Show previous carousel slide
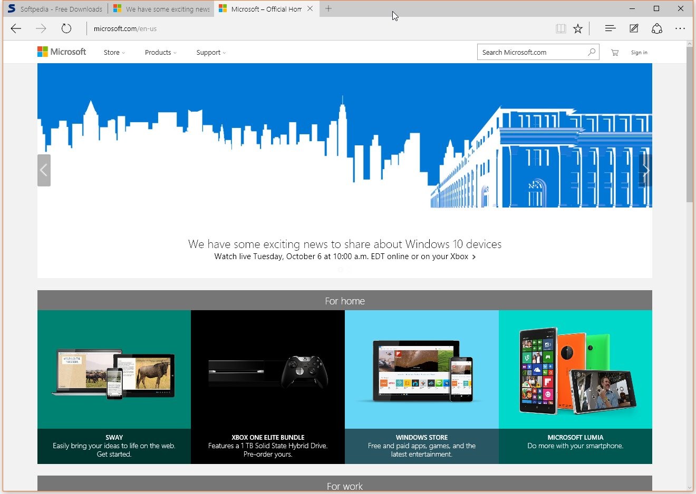Viewport: 696px width, 494px height. 44,170
